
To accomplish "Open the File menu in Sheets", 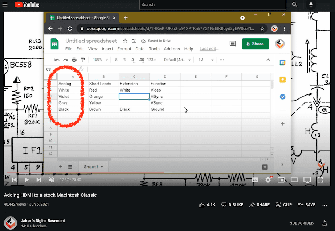I will pos(69,49).
